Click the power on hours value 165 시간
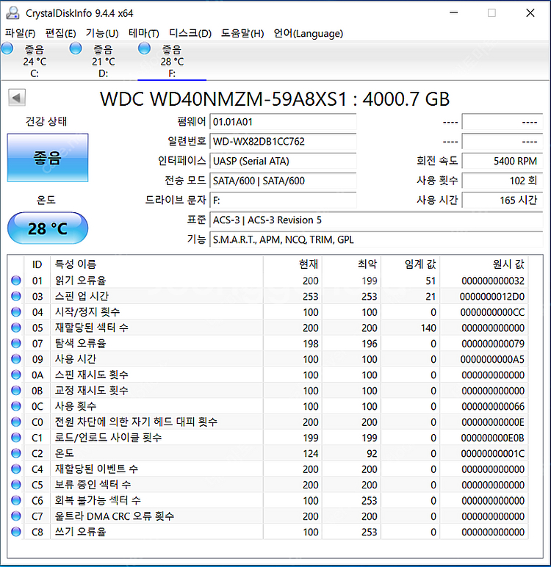This screenshot has height=567, width=551. (x=503, y=200)
